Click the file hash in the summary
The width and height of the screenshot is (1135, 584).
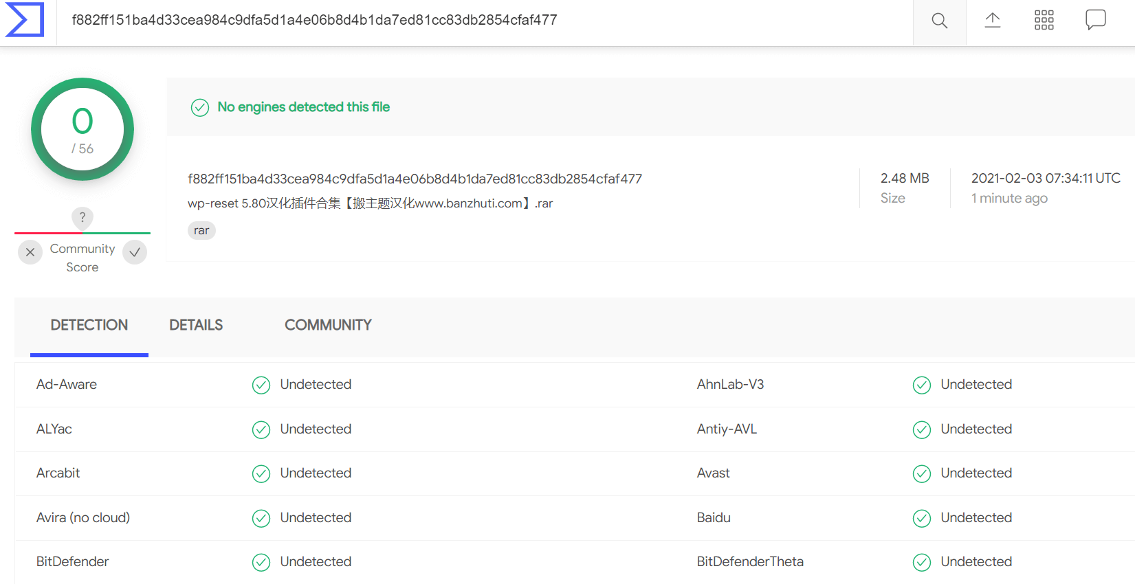[x=415, y=179]
